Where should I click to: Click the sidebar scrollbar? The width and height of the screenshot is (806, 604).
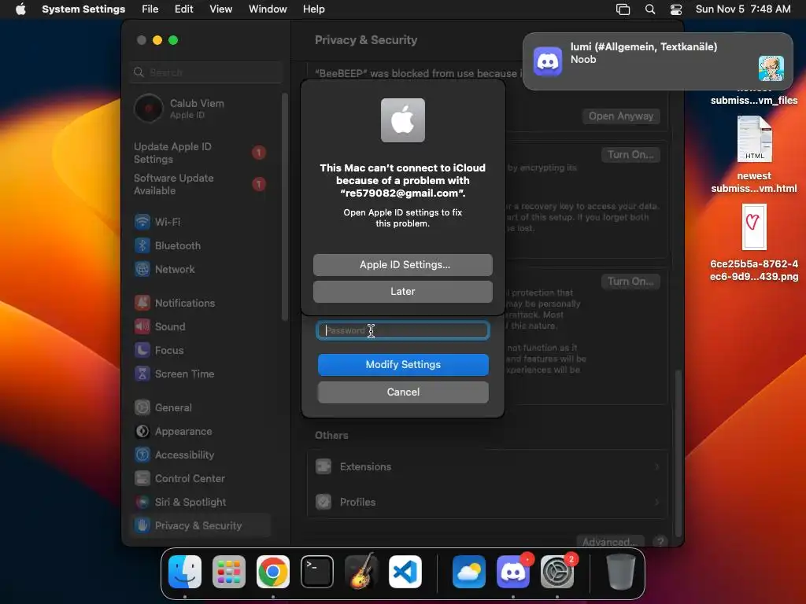(285, 207)
